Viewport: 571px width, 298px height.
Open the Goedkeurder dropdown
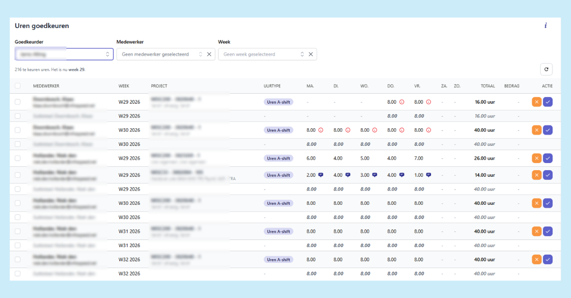64,54
